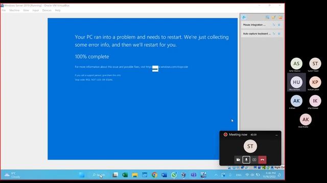Image resolution: width=327 pixels, height=183 pixels.
Task: Open File Explorer from the taskbar
Action: 135,175
